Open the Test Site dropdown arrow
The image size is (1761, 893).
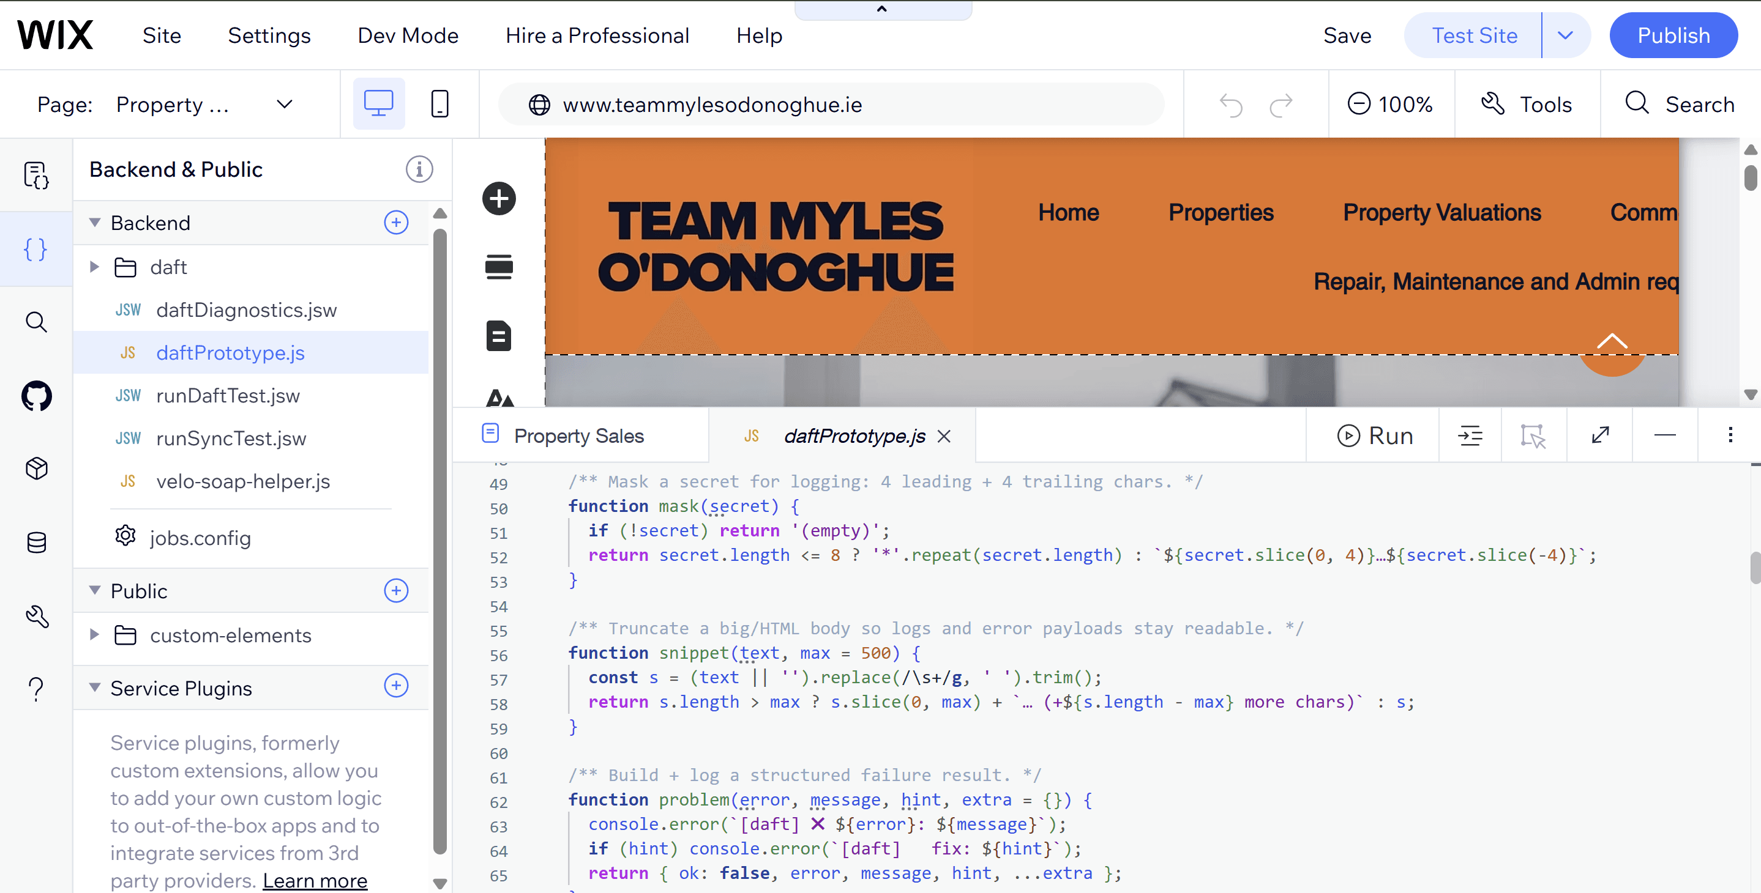pyautogui.click(x=1566, y=35)
